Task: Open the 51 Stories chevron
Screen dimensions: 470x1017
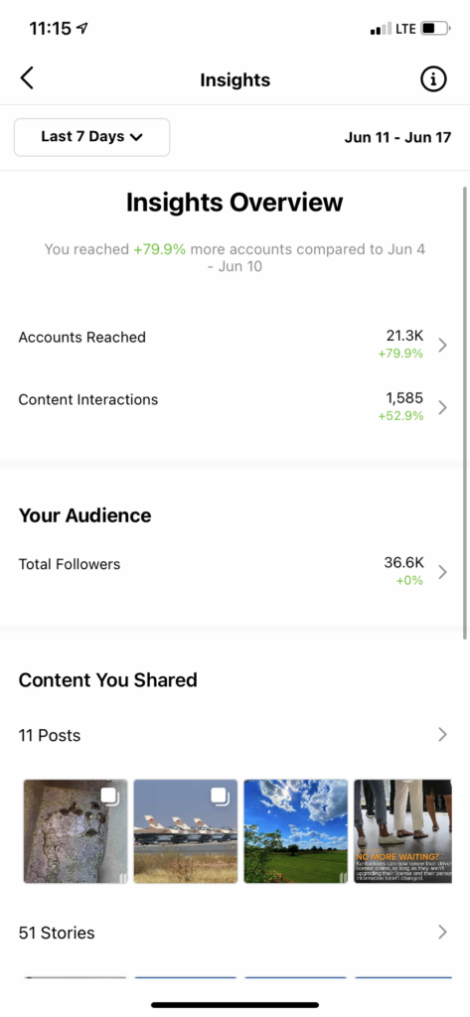Action: coord(443,932)
